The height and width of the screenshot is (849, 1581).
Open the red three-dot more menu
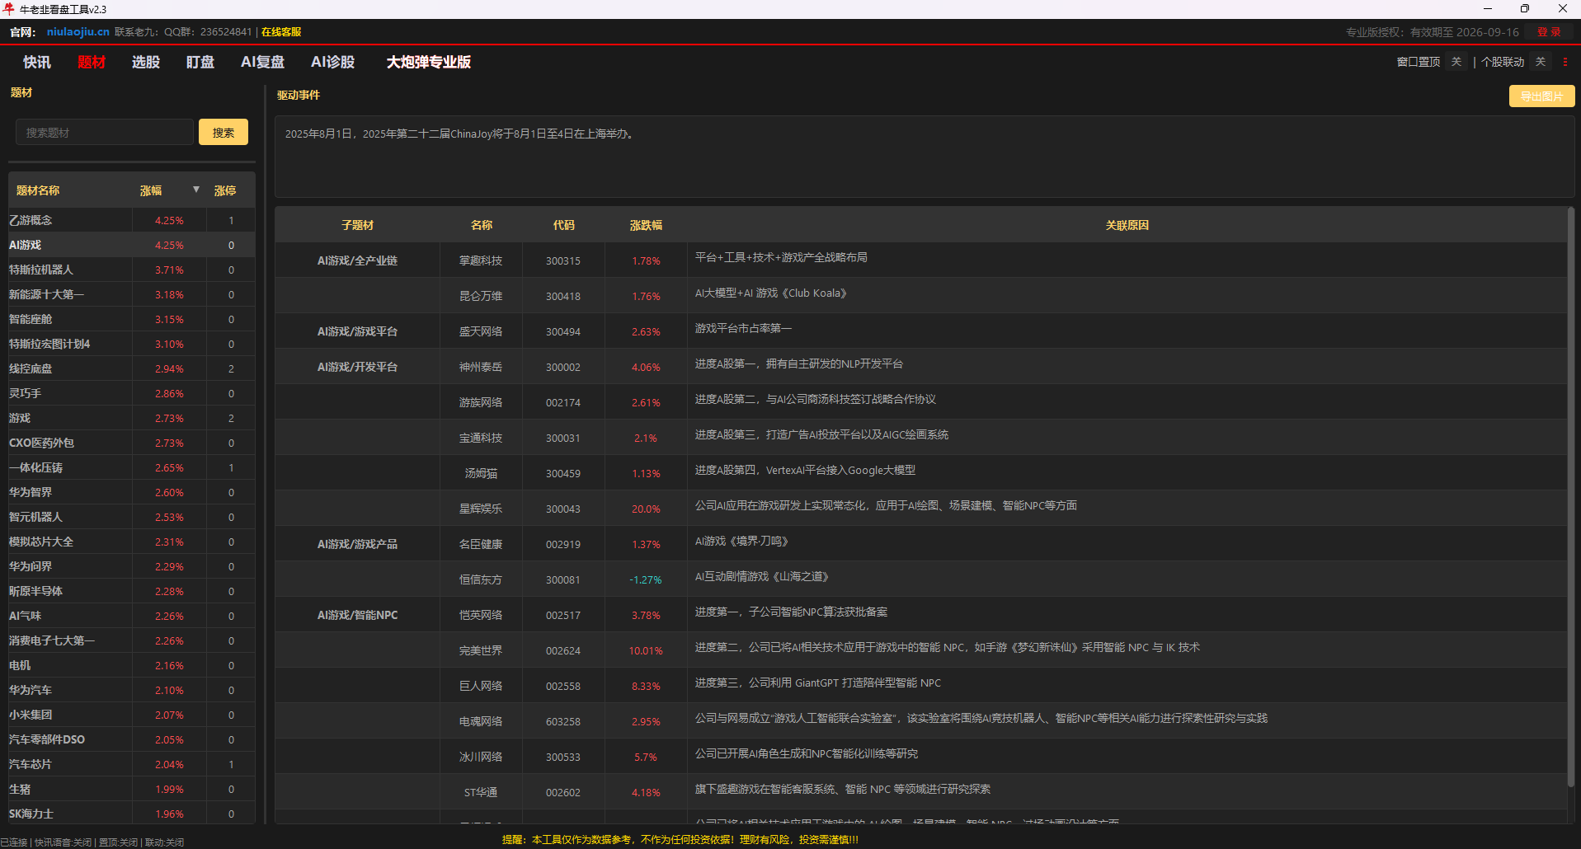pos(1565,62)
